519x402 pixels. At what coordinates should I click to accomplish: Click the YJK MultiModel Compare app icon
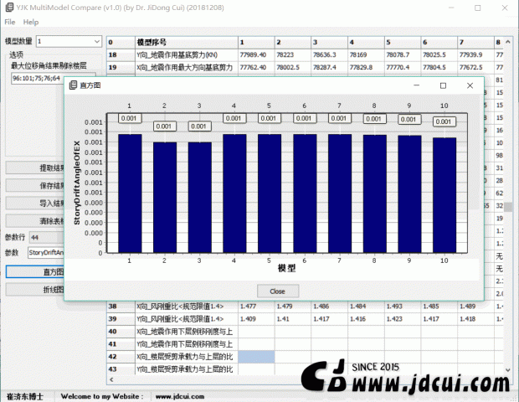pos(8,6)
